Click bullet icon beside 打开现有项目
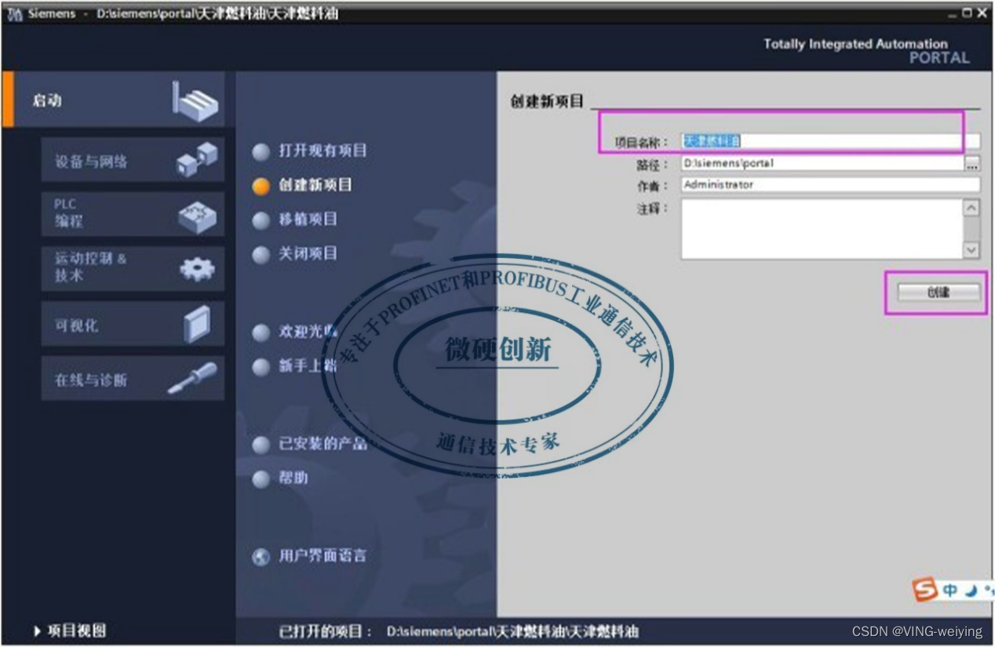Image resolution: width=995 pixels, height=647 pixels. click(261, 151)
